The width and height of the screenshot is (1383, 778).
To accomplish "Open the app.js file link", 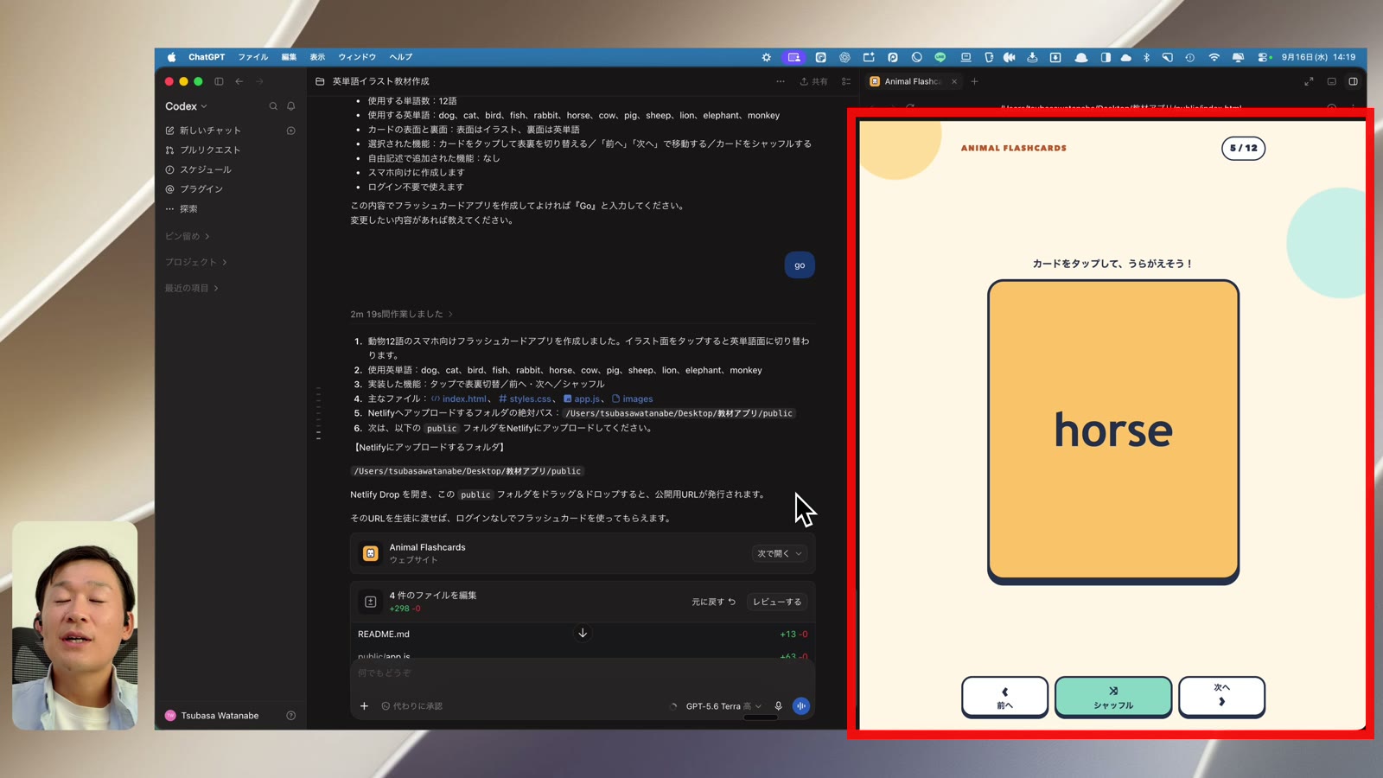I will [x=582, y=399].
